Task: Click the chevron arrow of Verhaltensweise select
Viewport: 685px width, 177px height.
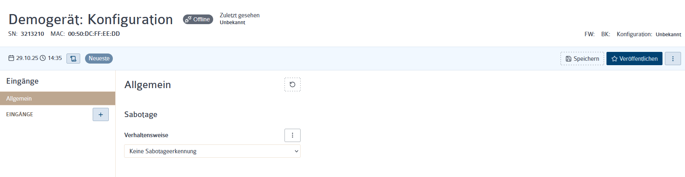Action: 297,151
